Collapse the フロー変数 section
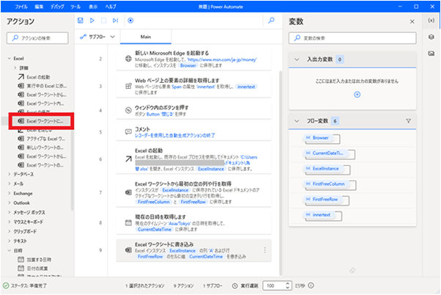The height and width of the screenshot is (295, 441). pyautogui.click(x=297, y=121)
